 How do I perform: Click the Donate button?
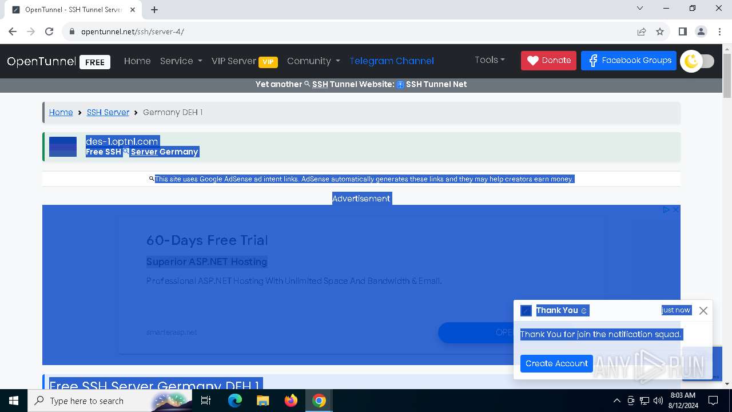pos(548,60)
